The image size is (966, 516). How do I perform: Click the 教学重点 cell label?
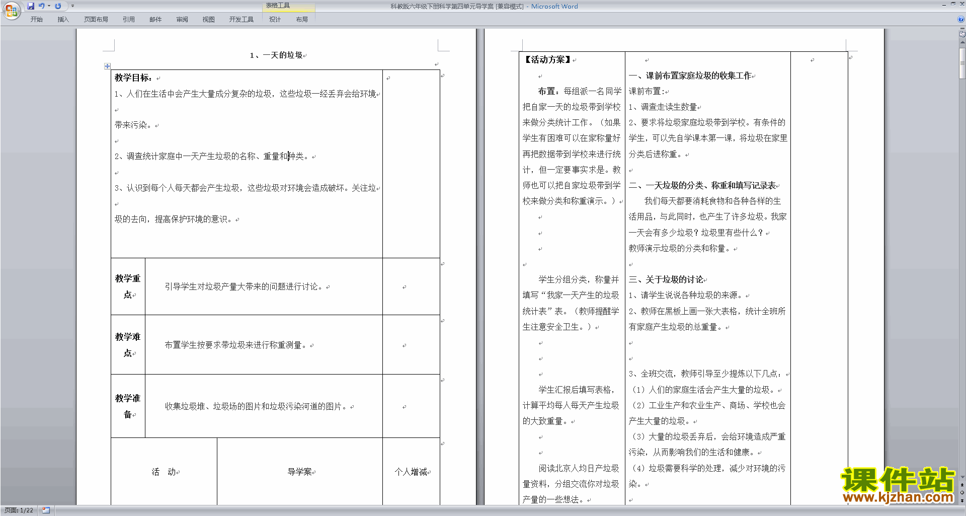coord(128,286)
